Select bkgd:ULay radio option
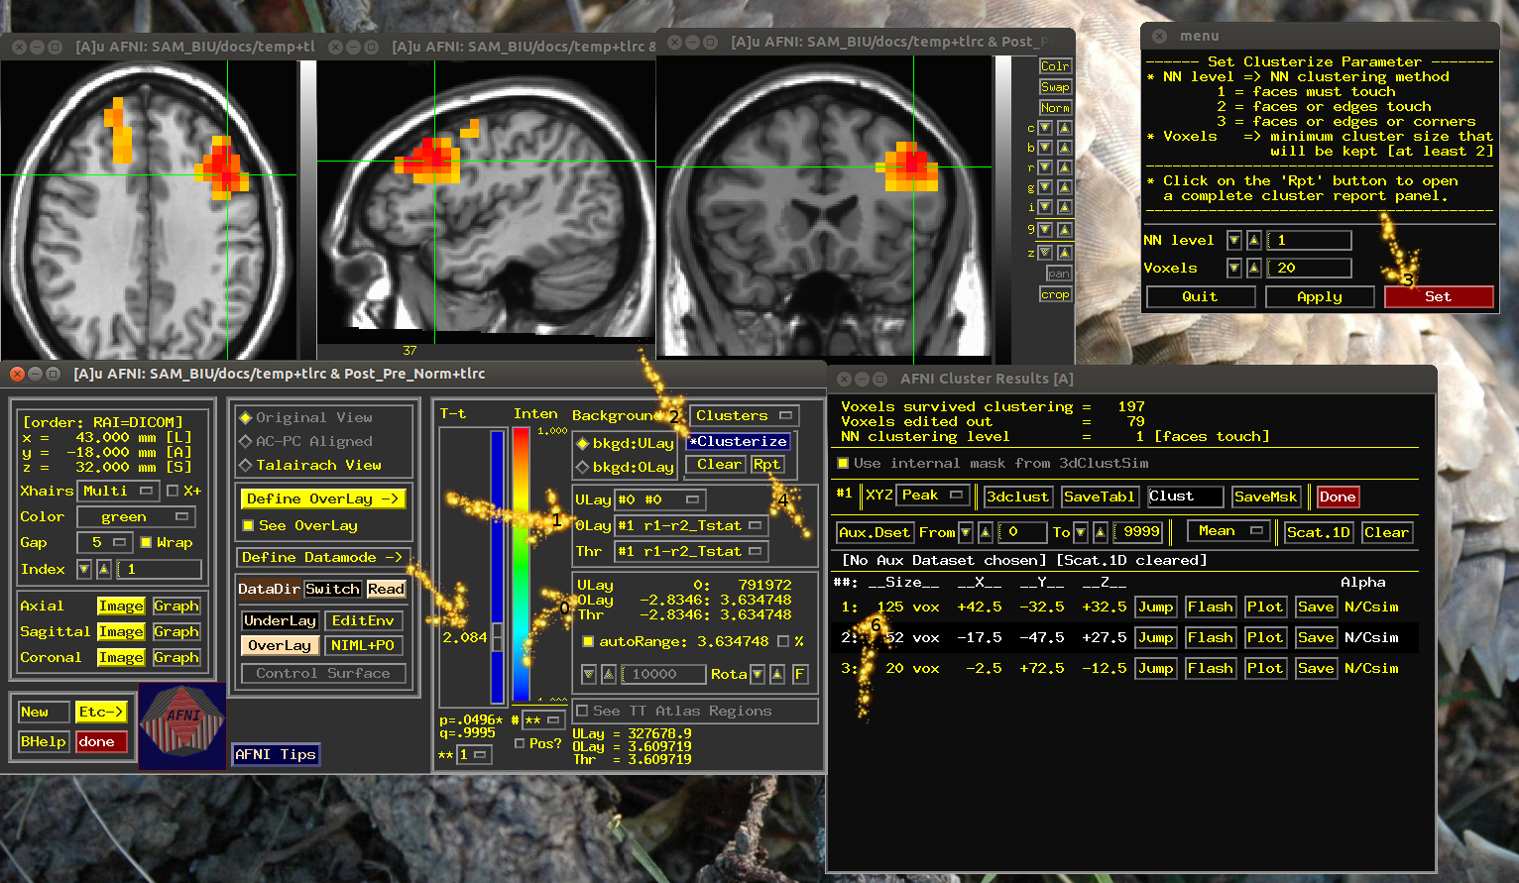Viewport: 1519px width, 883px height. coord(583,443)
